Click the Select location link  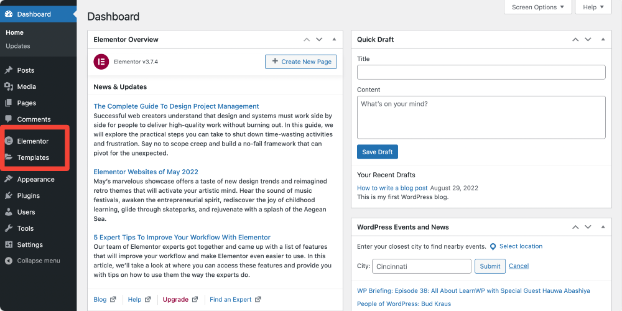pos(521,246)
